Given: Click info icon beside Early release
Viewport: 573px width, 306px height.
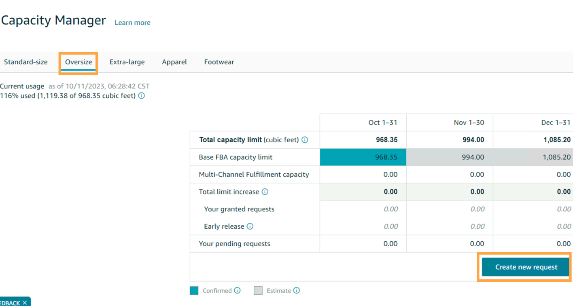Looking at the screenshot, I should pos(250,226).
